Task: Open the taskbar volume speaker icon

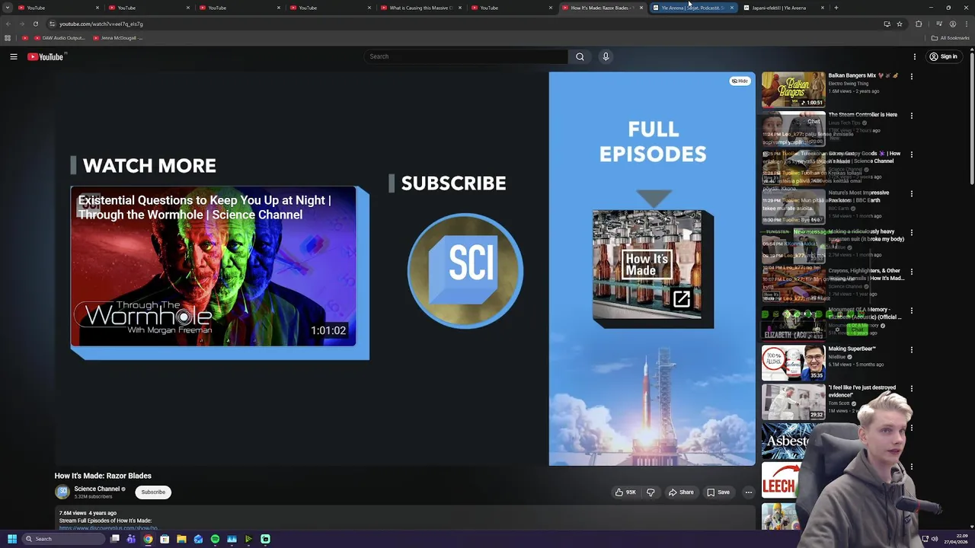Action: 935,539
